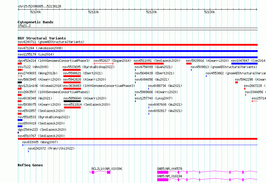Click the esv7122 Ahn2009 label
The image size is (266, 183).
point(33,67)
